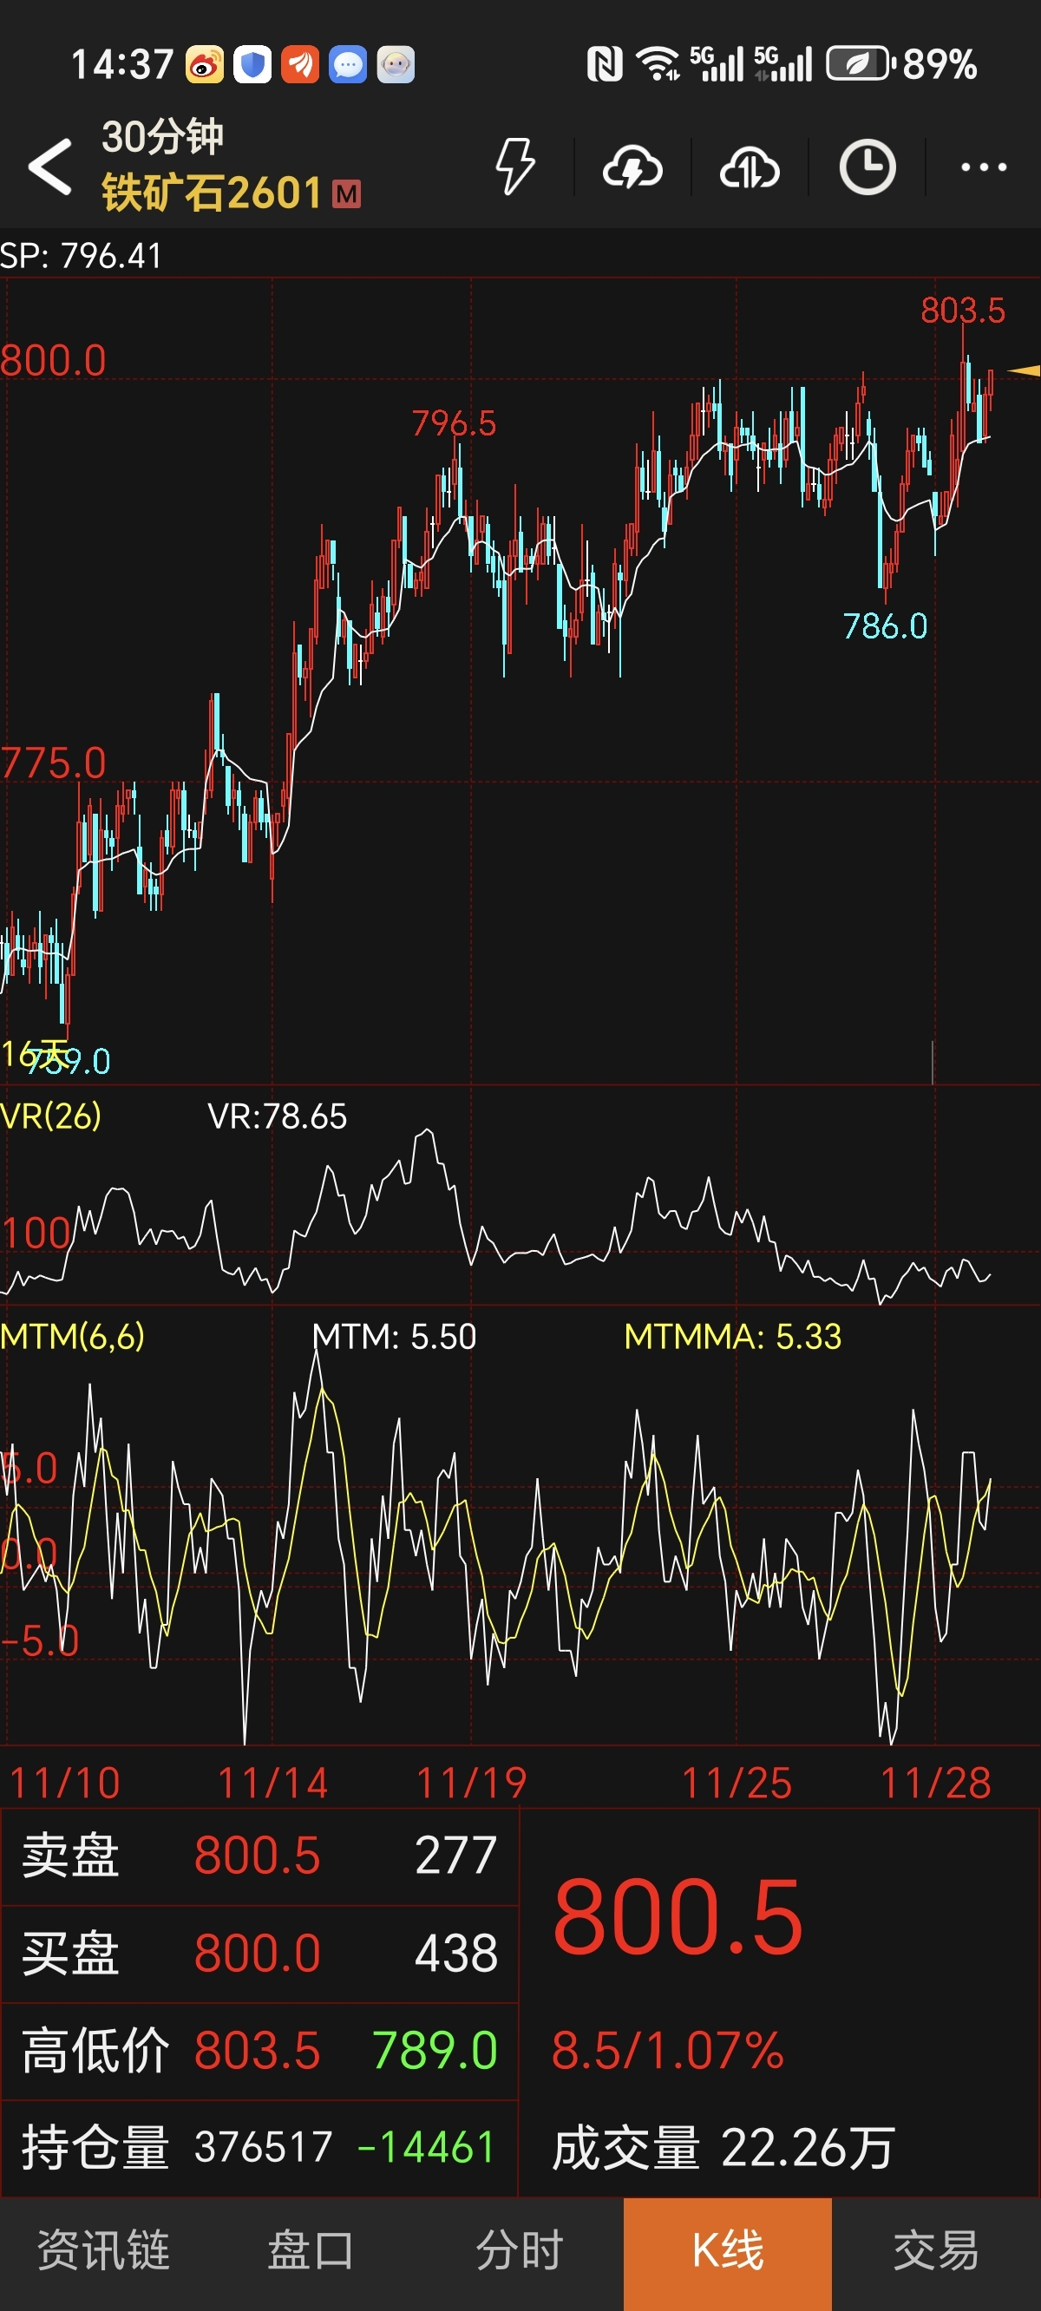The width and height of the screenshot is (1041, 2311).
Task: Tap the SP: 796.41 readout
Action: 81,257
